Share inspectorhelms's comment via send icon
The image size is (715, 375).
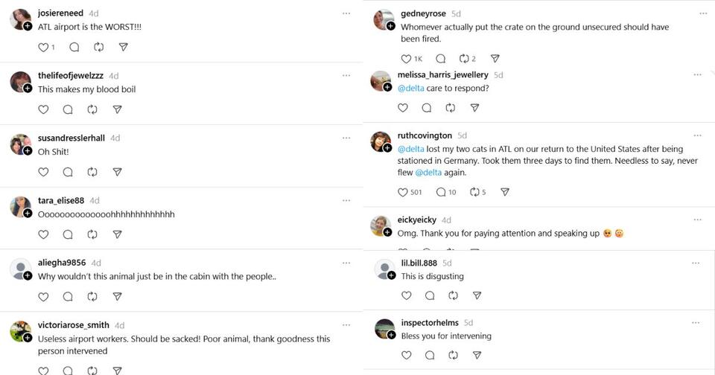[477, 355]
